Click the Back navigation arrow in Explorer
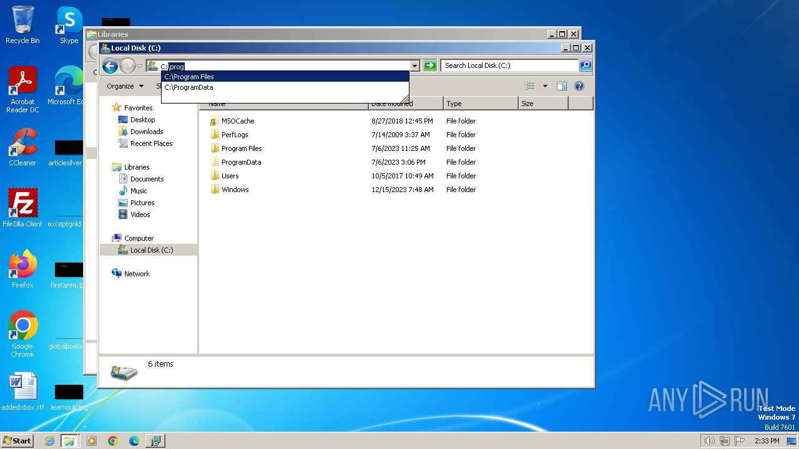799x449 pixels. pyautogui.click(x=110, y=65)
